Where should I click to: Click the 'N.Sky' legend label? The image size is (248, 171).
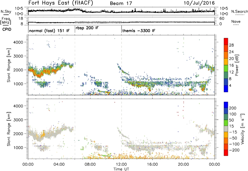tap(6, 11)
